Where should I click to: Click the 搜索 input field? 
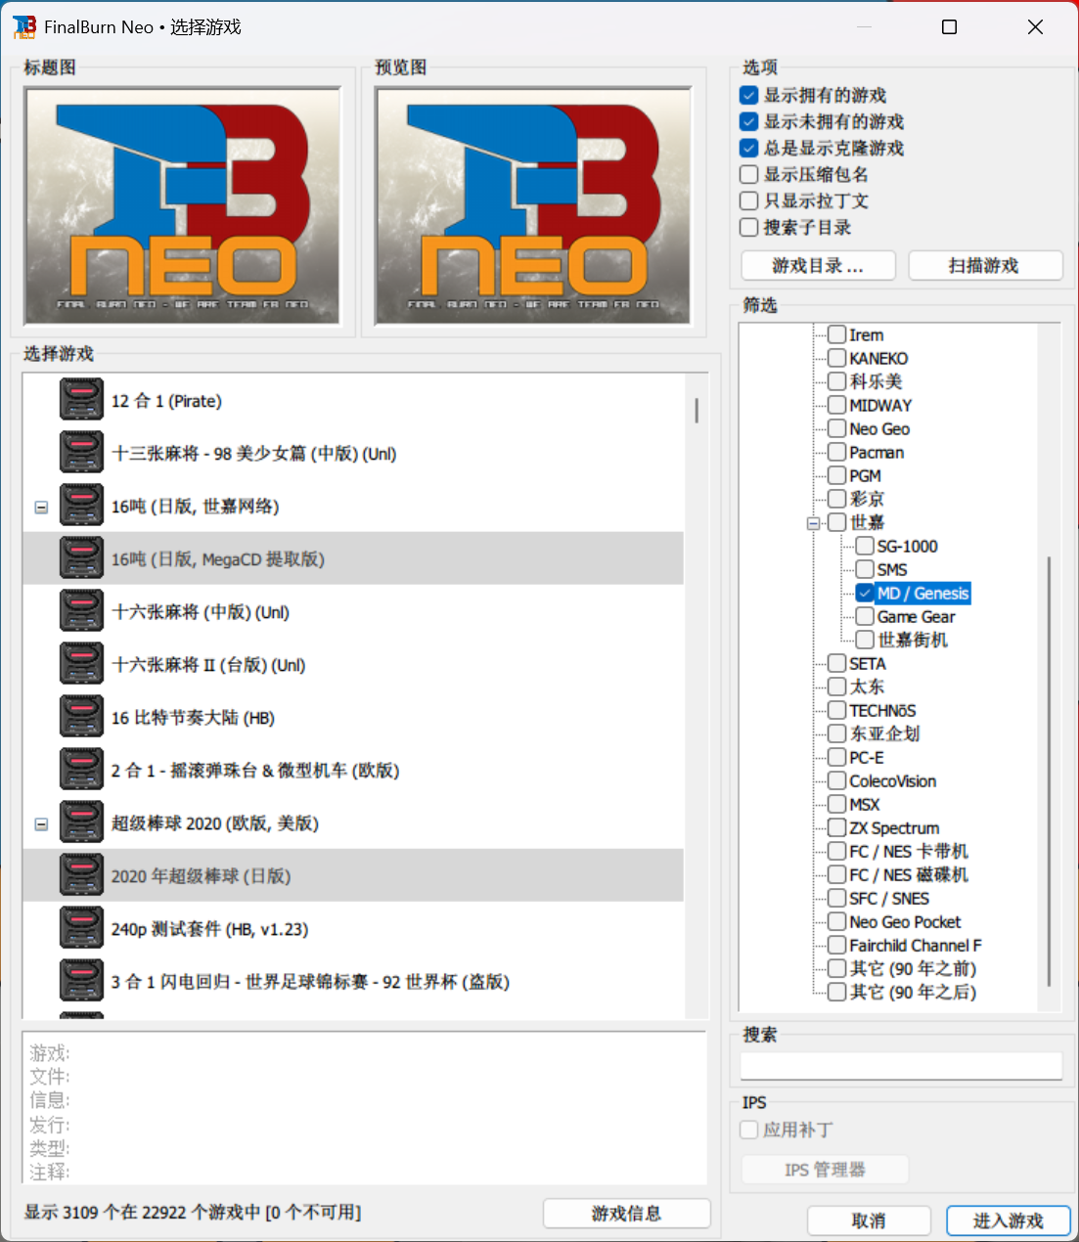point(901,1066)
